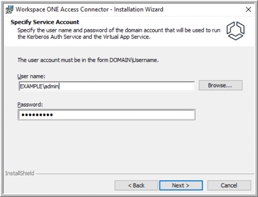Click the window title bar text
The image size is (258, 197).
(x=89, y=9)
